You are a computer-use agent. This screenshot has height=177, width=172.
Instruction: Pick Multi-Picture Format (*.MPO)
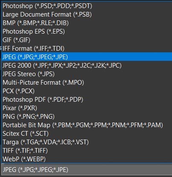[x=87, y=83]
